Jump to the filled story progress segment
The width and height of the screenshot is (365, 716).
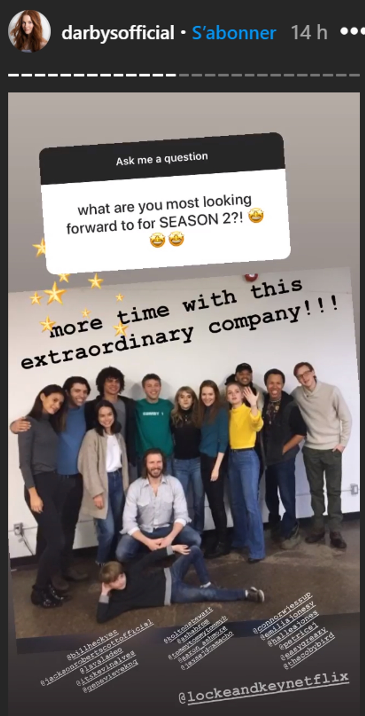(x=92, y=75)
